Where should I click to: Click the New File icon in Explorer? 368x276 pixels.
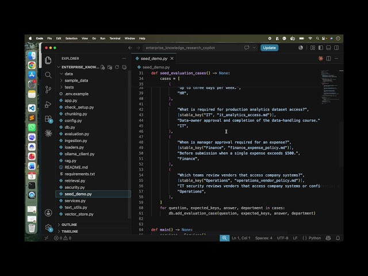pos(103,67)
